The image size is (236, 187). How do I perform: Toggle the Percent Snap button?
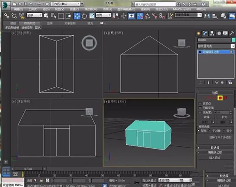click(x=155, y=16)
